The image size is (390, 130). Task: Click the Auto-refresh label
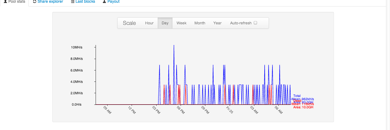[x=241, y=23]
